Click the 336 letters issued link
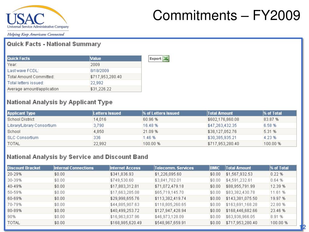The image size is (309, 232). (97, 137)
